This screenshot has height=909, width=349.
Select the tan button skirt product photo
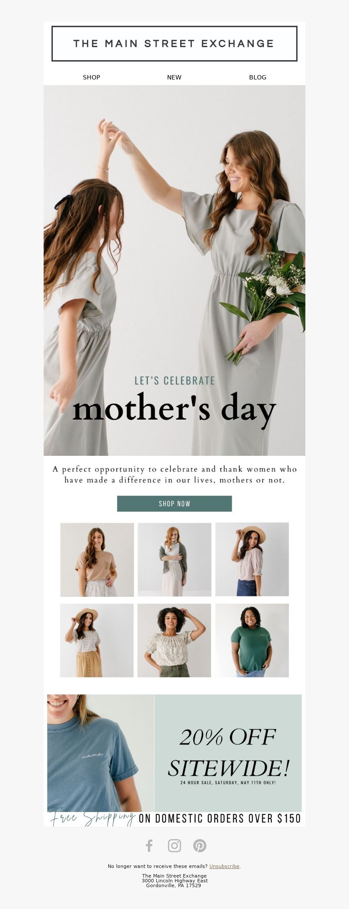click(x=97, y=640)
